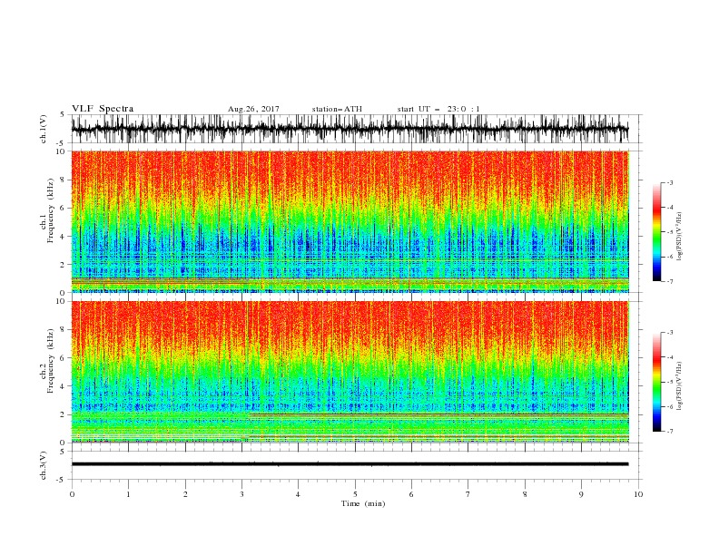Click the "-5" tick on ch.1 colorbar
The height and width of the screenshot is (555, 719).
pos(670,232)
